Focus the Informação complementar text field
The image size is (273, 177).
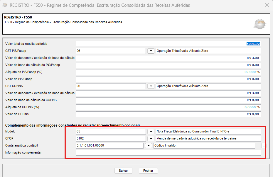(168, 153)
